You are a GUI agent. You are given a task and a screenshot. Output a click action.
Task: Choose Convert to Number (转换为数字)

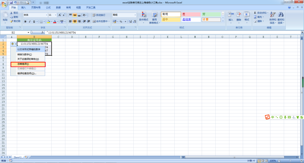(25, 54)
